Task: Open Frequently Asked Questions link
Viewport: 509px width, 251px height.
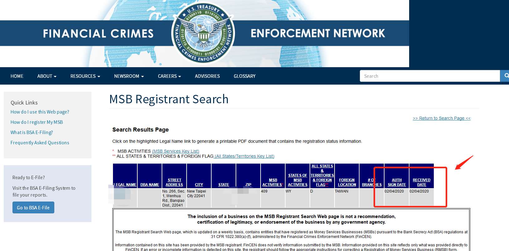Action: click(40, 143)
